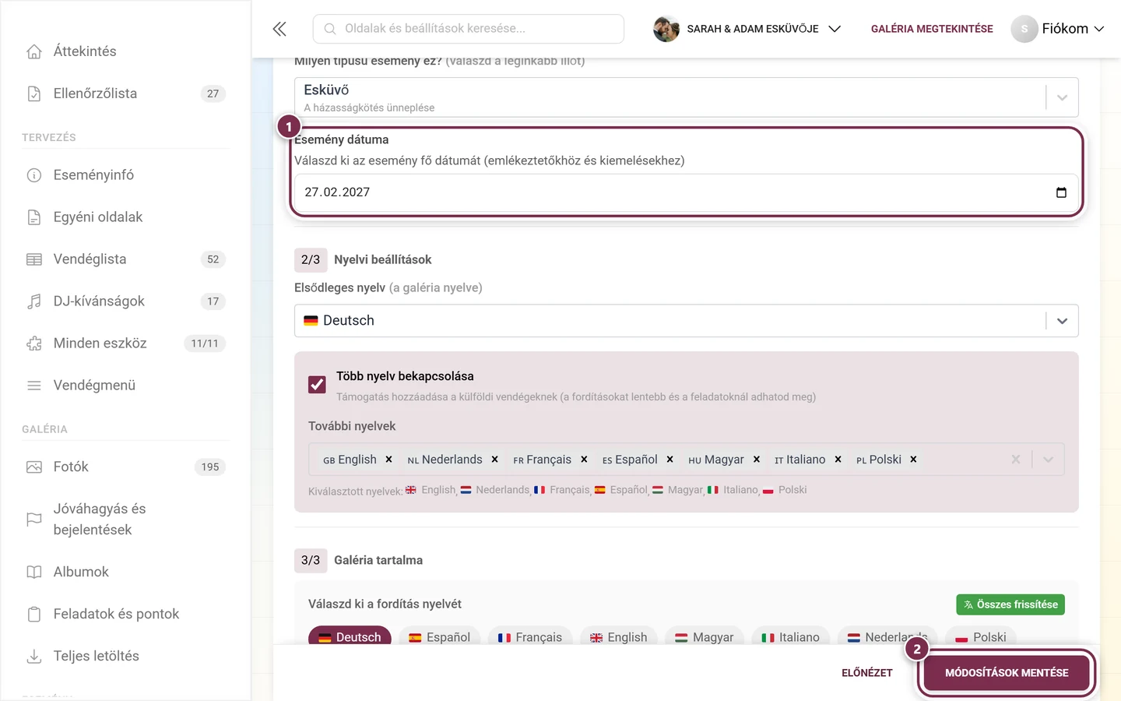This screenshot has width=1121, height=701.
Task: Expand the event type Esküvő dropdown
Action: click(1062, 98)
